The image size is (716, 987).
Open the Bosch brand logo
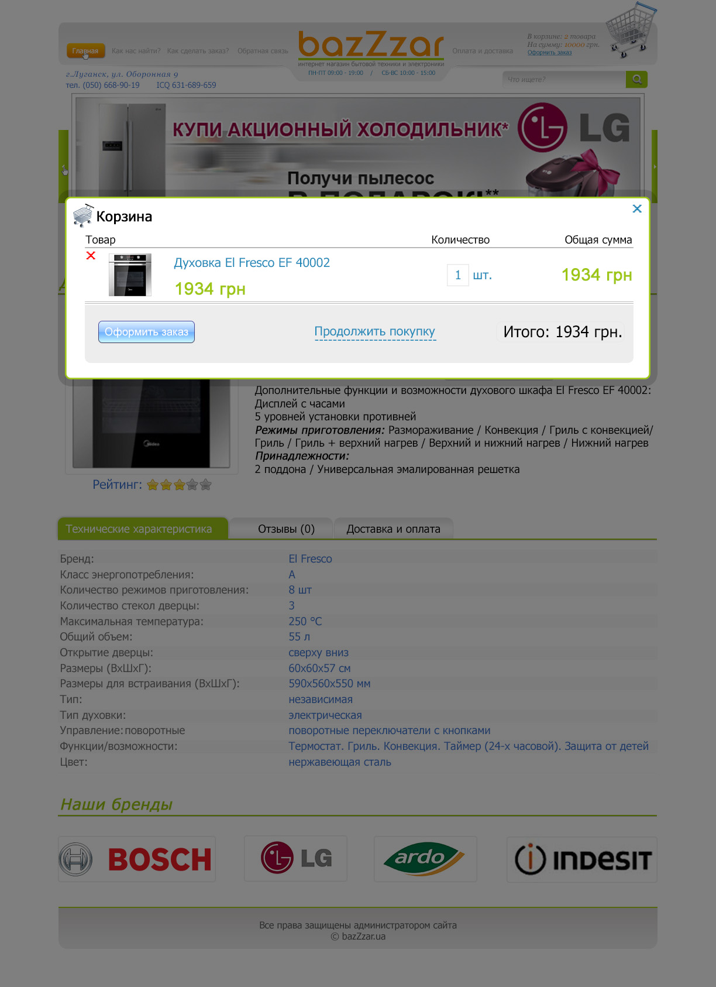pos(137,859)
